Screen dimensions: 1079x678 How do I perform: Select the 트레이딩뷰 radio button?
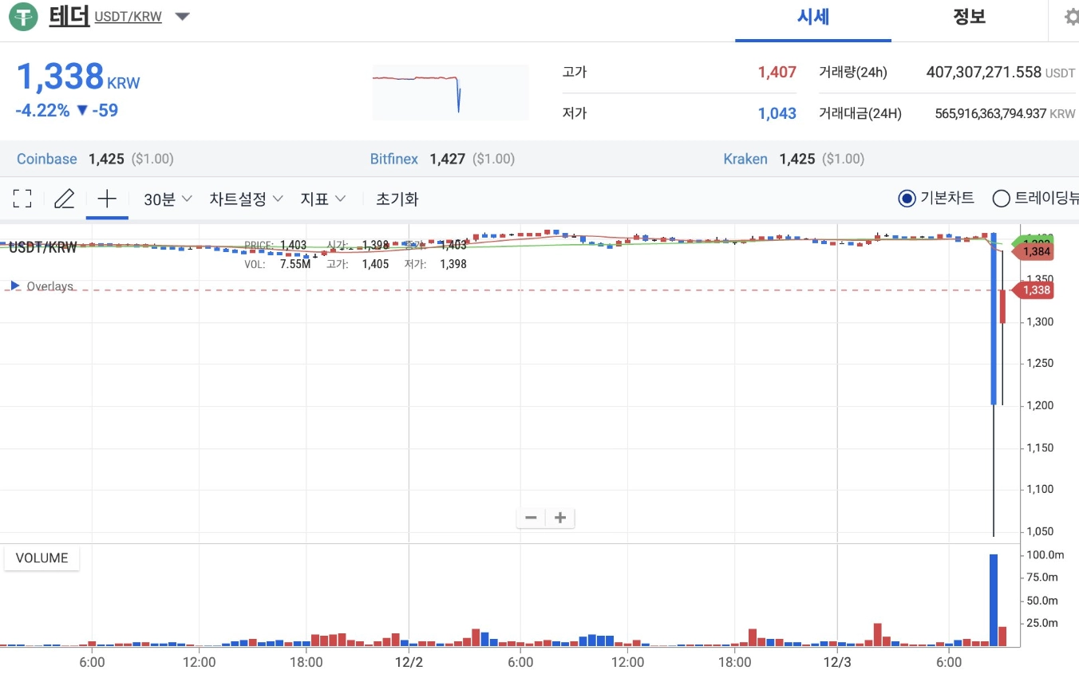point(1001,199)
